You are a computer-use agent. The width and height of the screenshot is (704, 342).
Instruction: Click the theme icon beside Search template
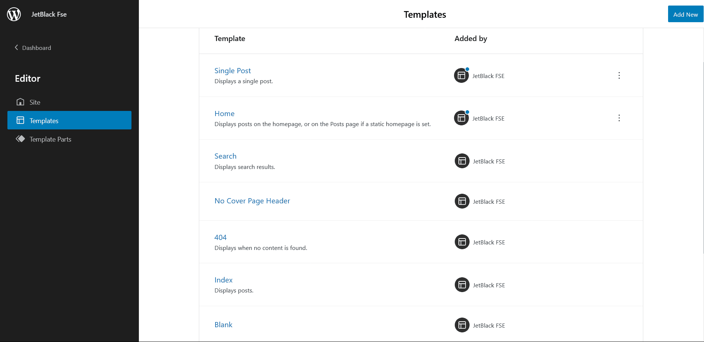pyautogui.click(x=462, y=161)
